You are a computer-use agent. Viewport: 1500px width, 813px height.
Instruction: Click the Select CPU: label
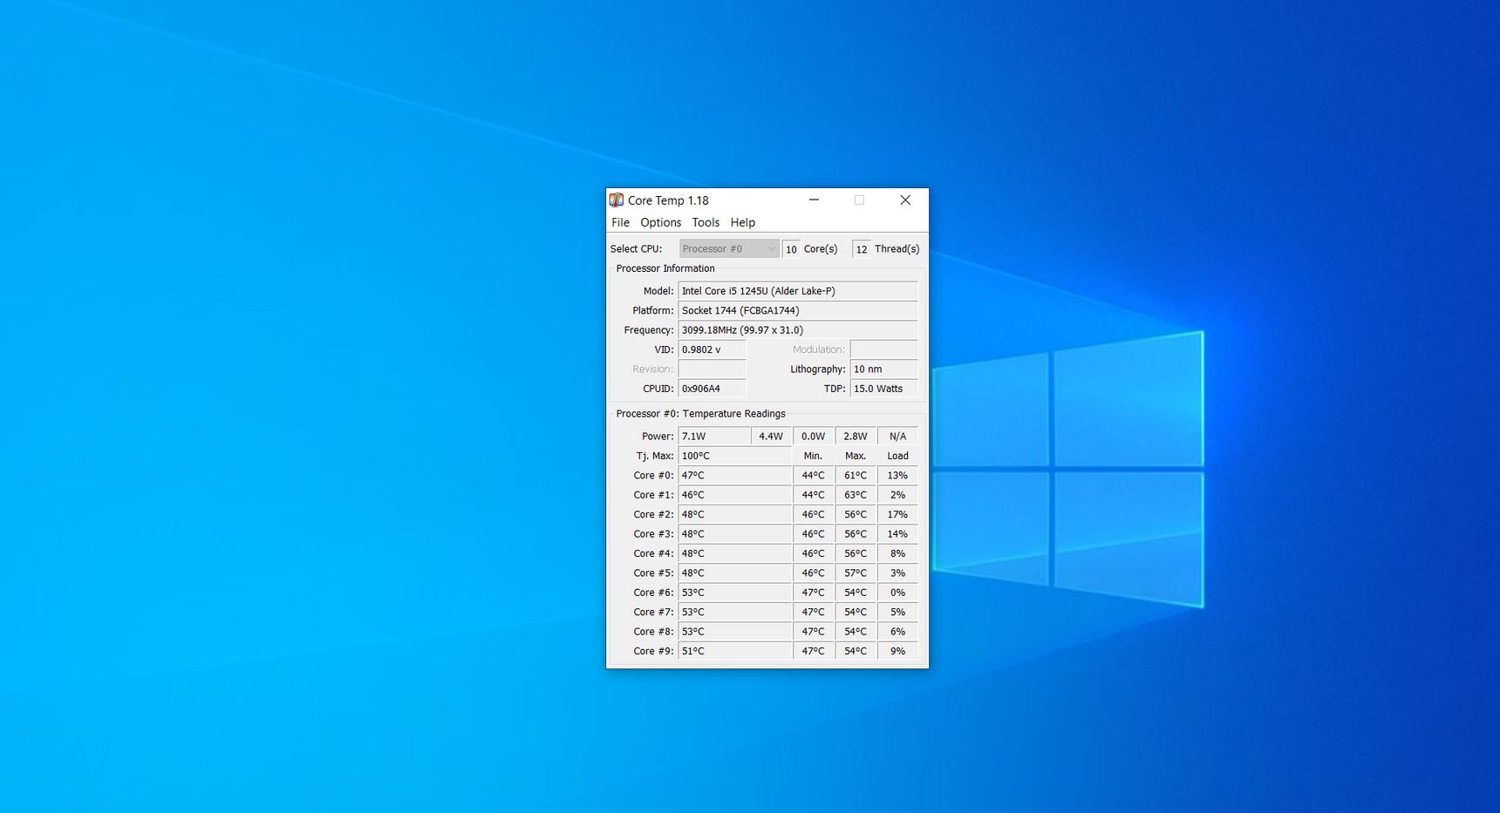click(x=636, y=249)
